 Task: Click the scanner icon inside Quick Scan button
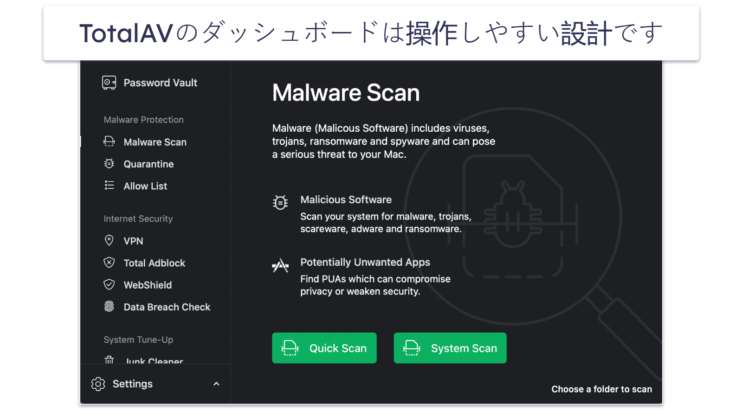(x=290, y=348)
